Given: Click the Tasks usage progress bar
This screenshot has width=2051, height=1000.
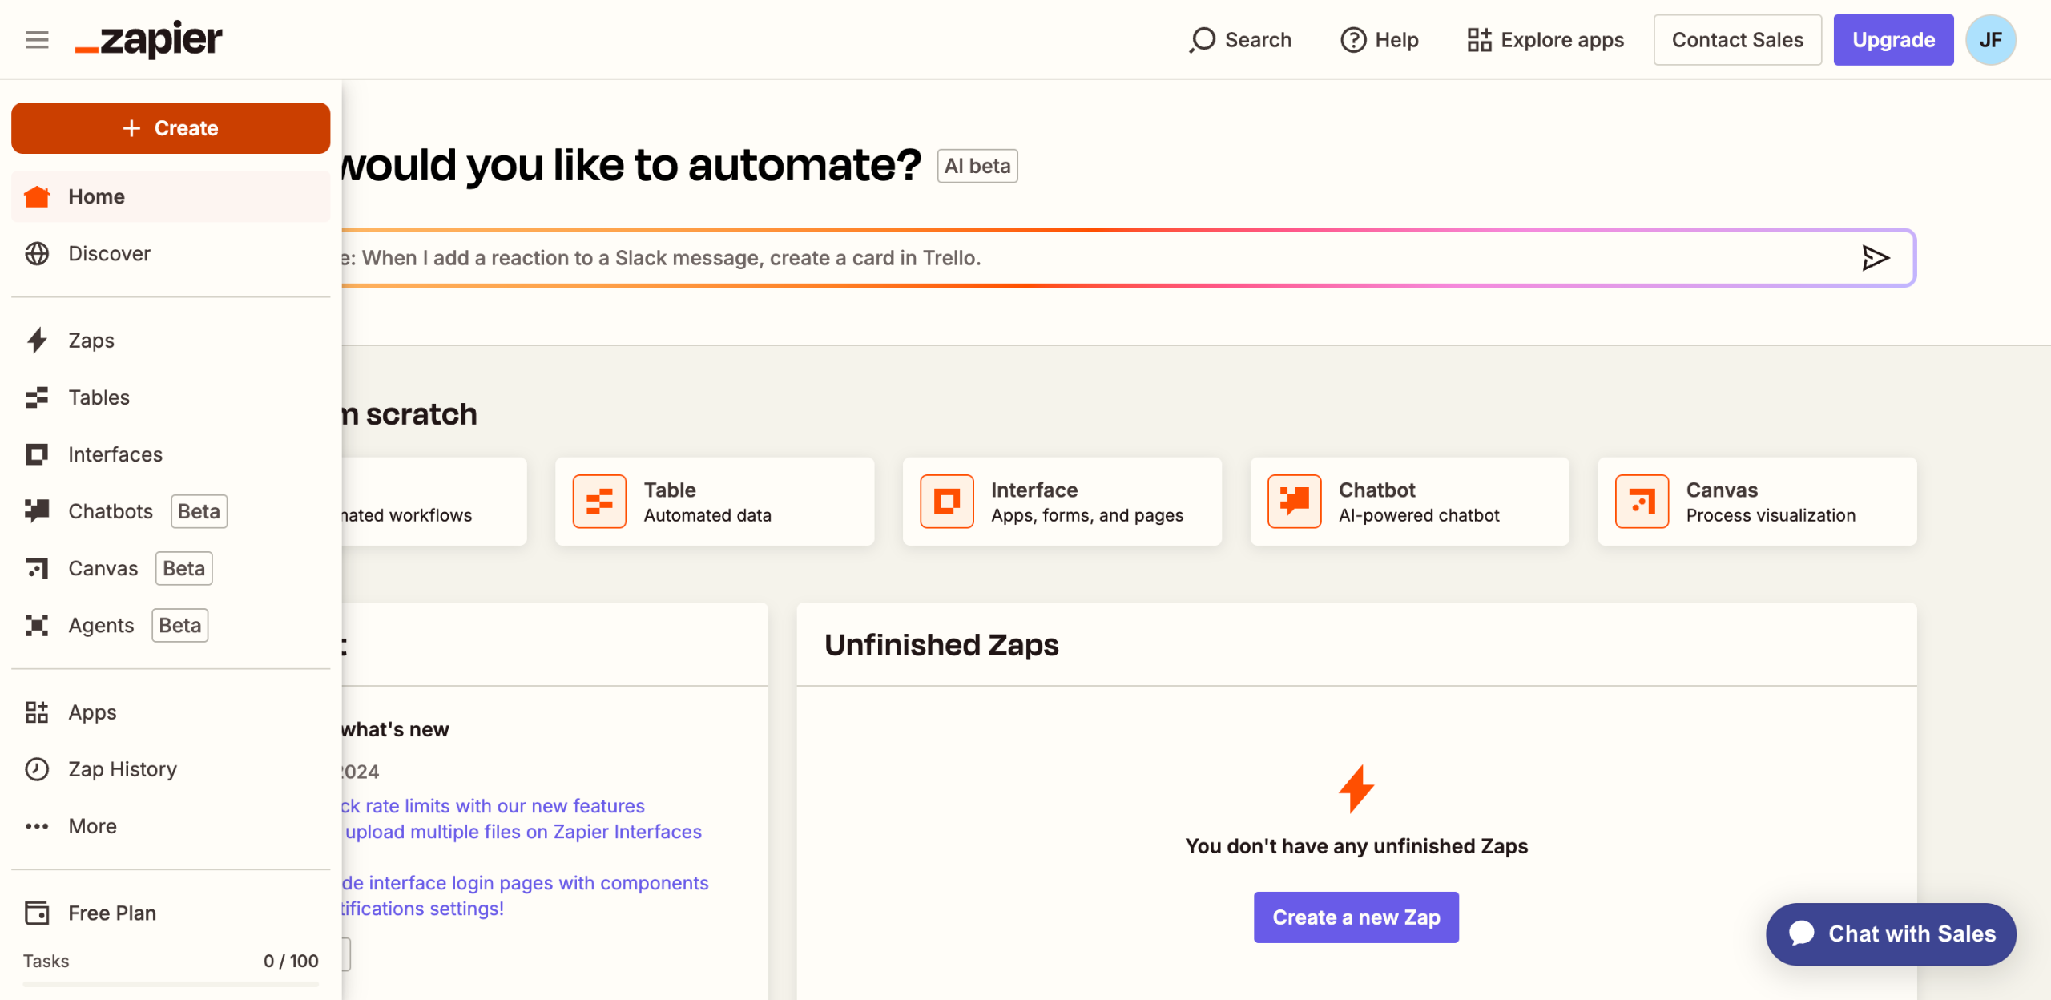Looking at the screenshot, I should (171, 983).
